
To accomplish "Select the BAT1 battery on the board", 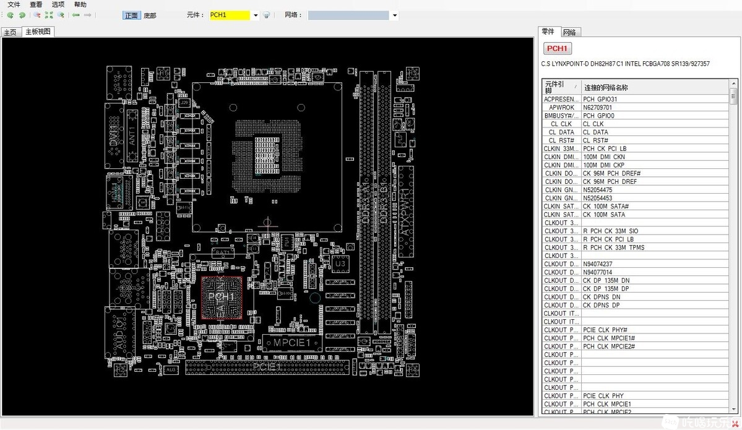I will click(x=223, y=252).
